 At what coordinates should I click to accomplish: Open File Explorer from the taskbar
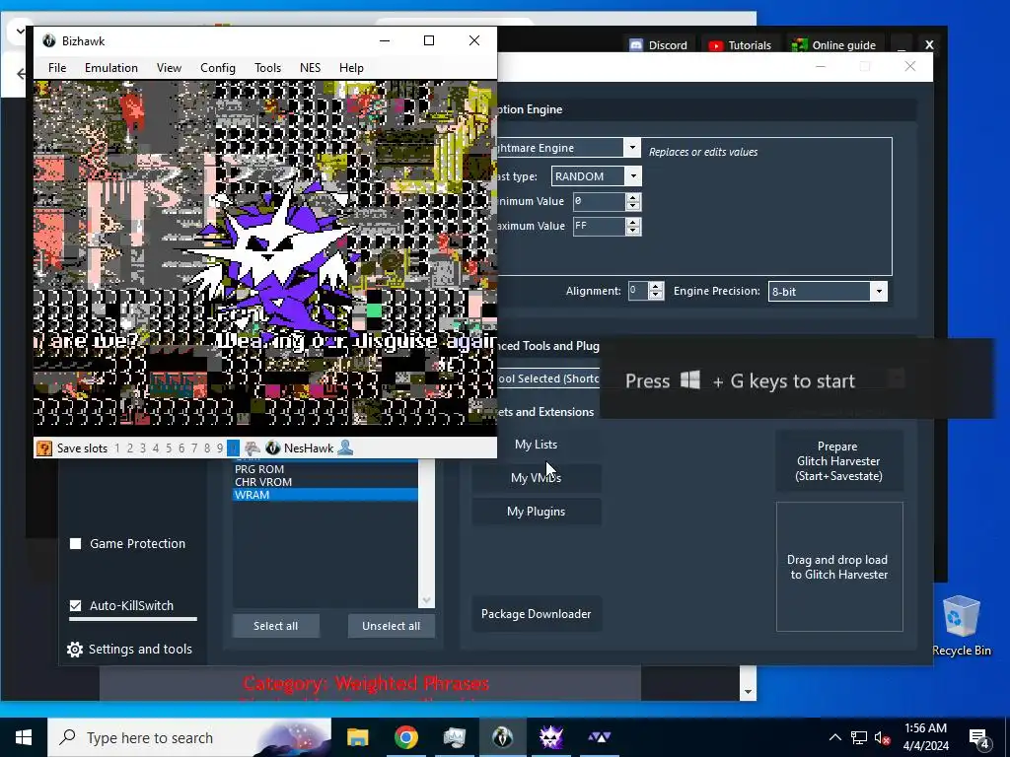(x=357, y=737)
